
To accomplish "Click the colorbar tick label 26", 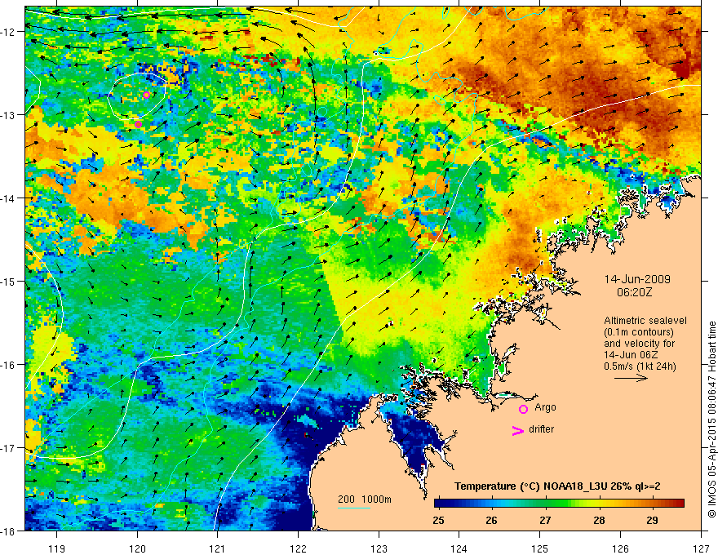I will click(491, 521).
